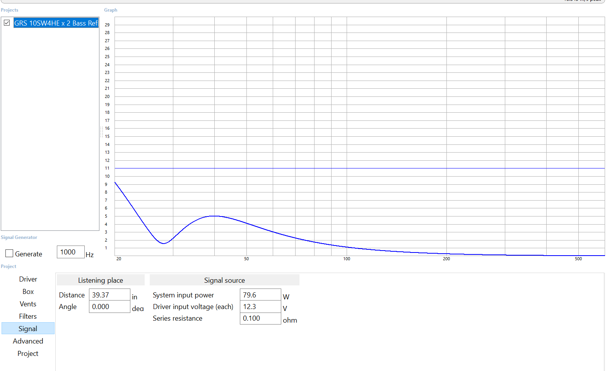The height and width of the screenshot is (371, 607).
Task: Click the Angle input field
Action: tap(109, 306)
